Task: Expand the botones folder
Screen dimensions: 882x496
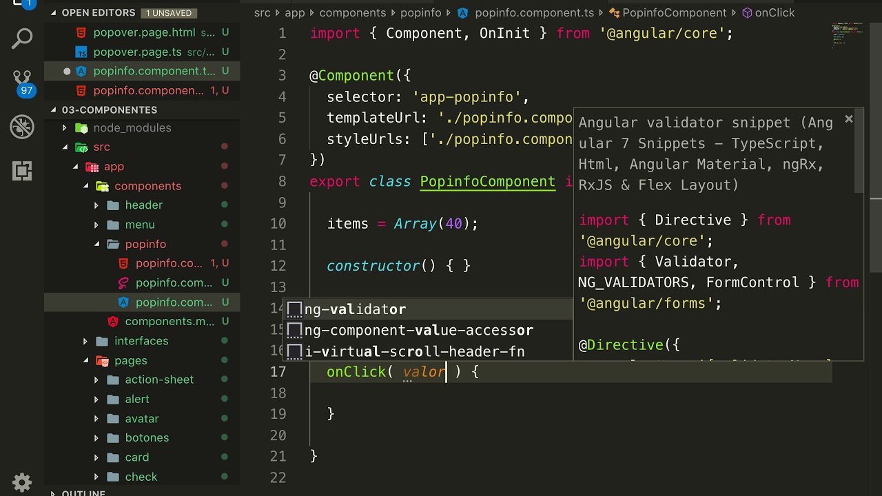Action: pos(96,437)
